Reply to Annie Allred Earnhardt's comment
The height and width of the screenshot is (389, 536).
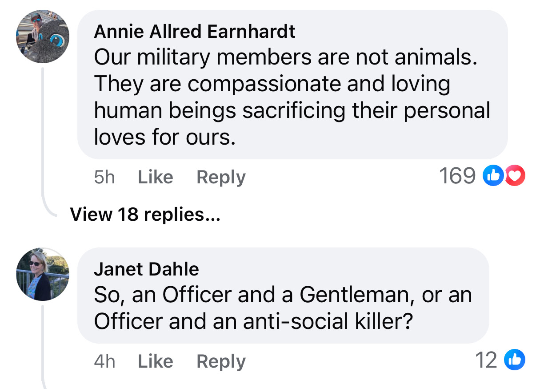[221, 177]
